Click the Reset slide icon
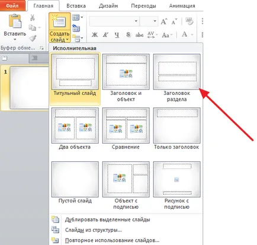257x245 pixels. pos(76,28)
